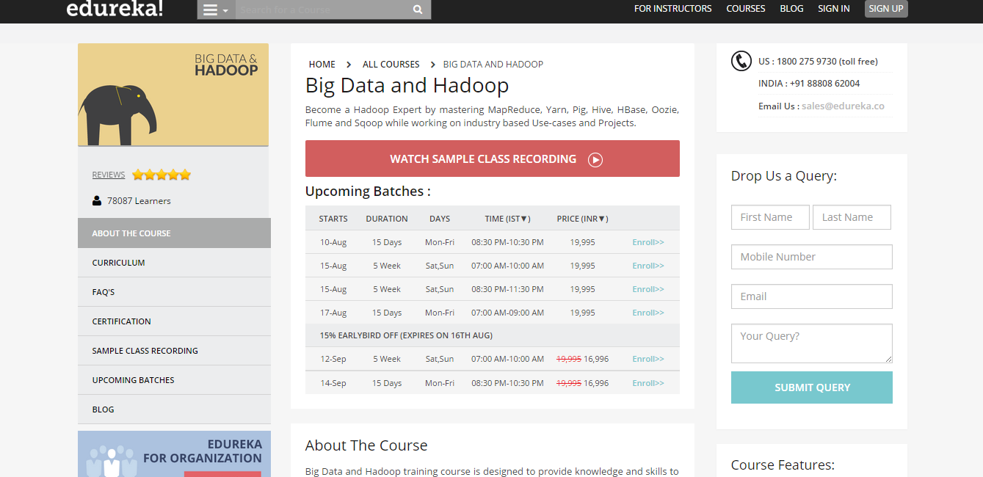The image size is (983, 477).
Task: Click the Big Data & Hadoop elephant banner
Action: 173,95
